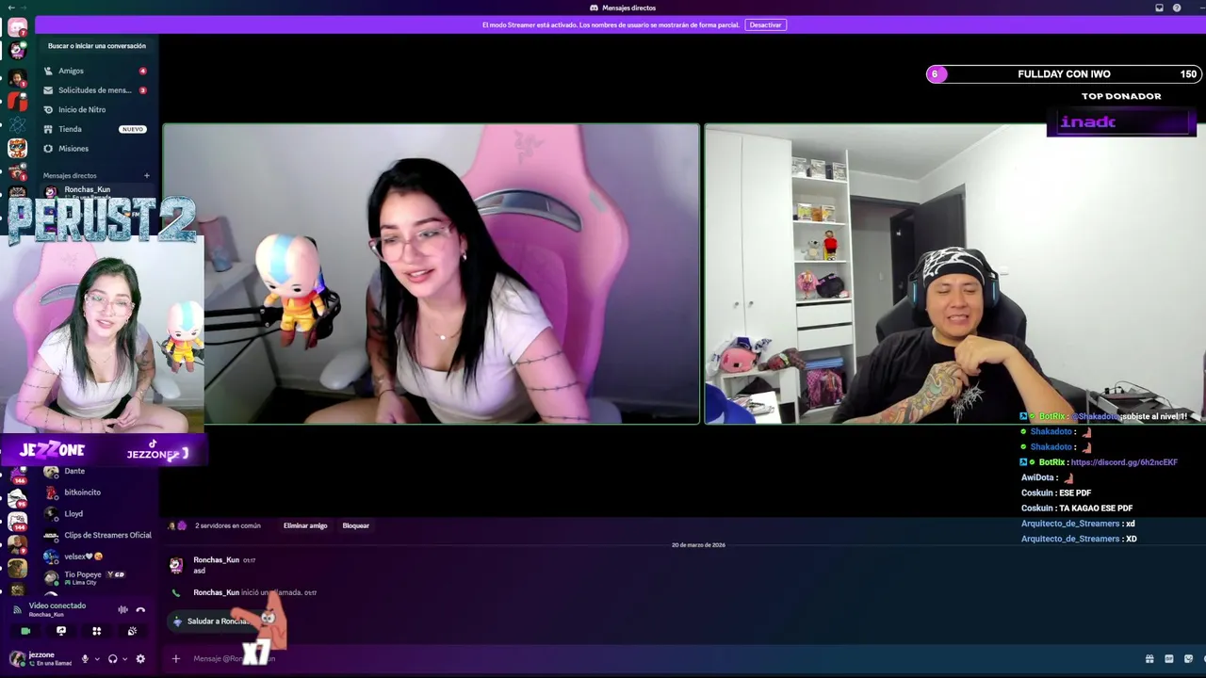Open velsex direct message
This screenshot has height=678, width=1206.
pos(96,557)
